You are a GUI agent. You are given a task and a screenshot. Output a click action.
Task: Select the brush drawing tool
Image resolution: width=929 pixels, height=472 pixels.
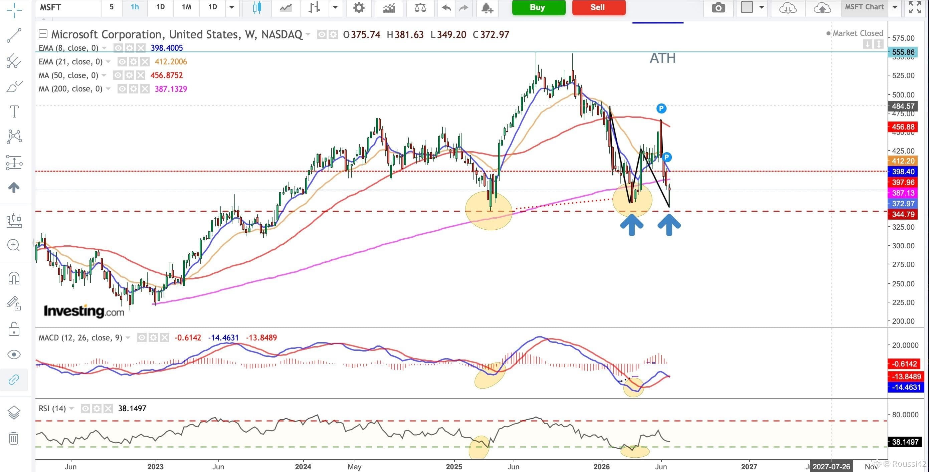[14, 86]
